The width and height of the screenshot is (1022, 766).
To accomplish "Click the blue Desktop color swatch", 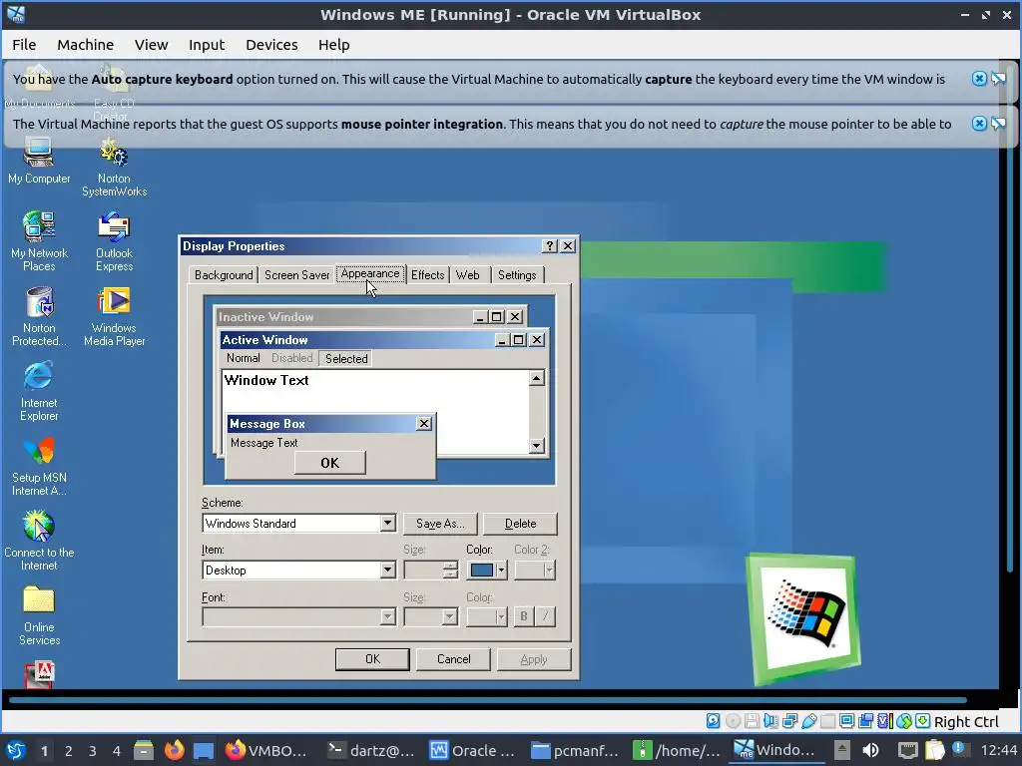I will coord(482,570).
